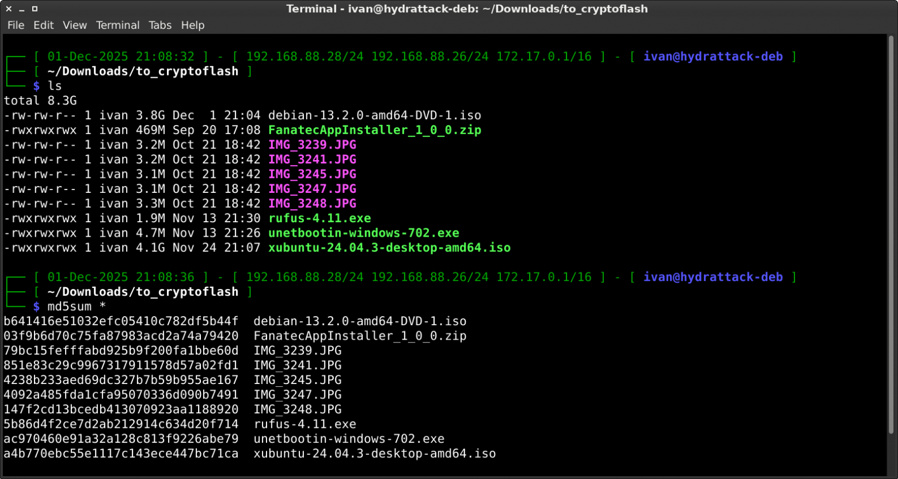The width and height of the screenshot is (898, 479).
Task: Minimize the terminal window
Action: [x=22, y=10]
